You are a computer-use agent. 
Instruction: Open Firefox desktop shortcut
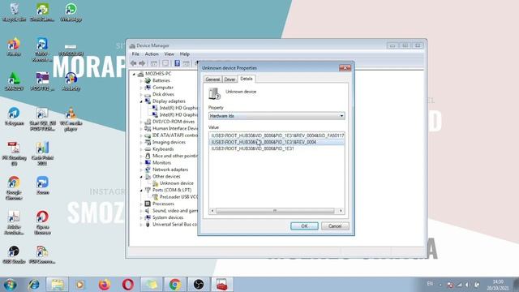click(x=14, y=47)
